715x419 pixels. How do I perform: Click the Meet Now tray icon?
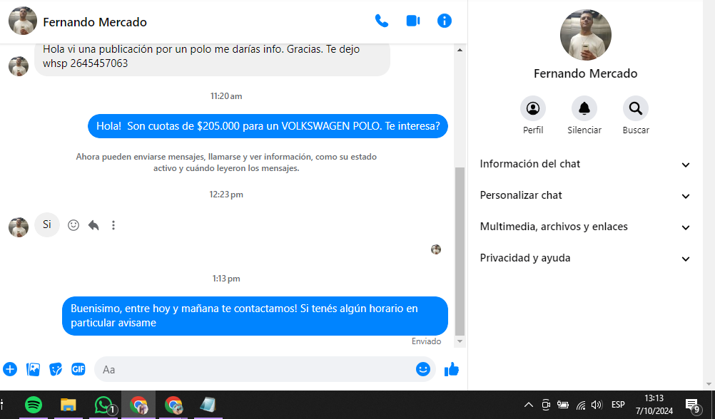[546, 405]
